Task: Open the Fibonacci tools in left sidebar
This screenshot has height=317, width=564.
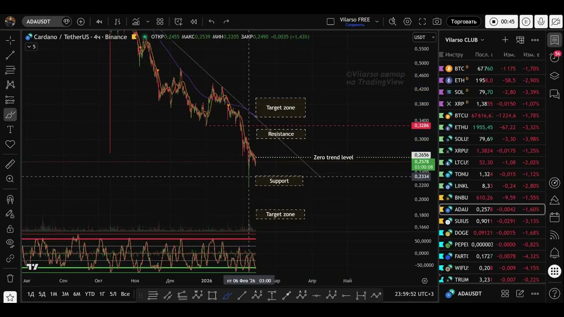Action: tap(10, 70)
